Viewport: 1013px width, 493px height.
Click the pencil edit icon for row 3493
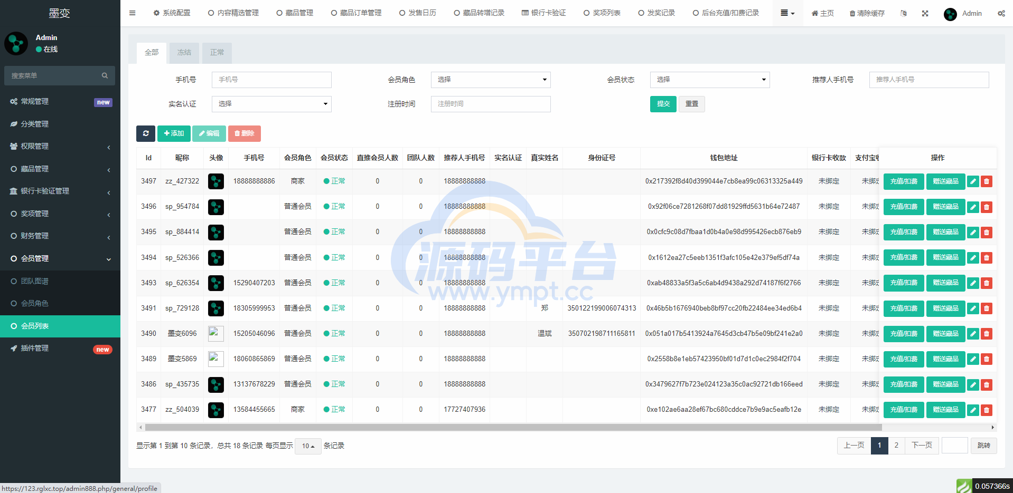point(973,283)
